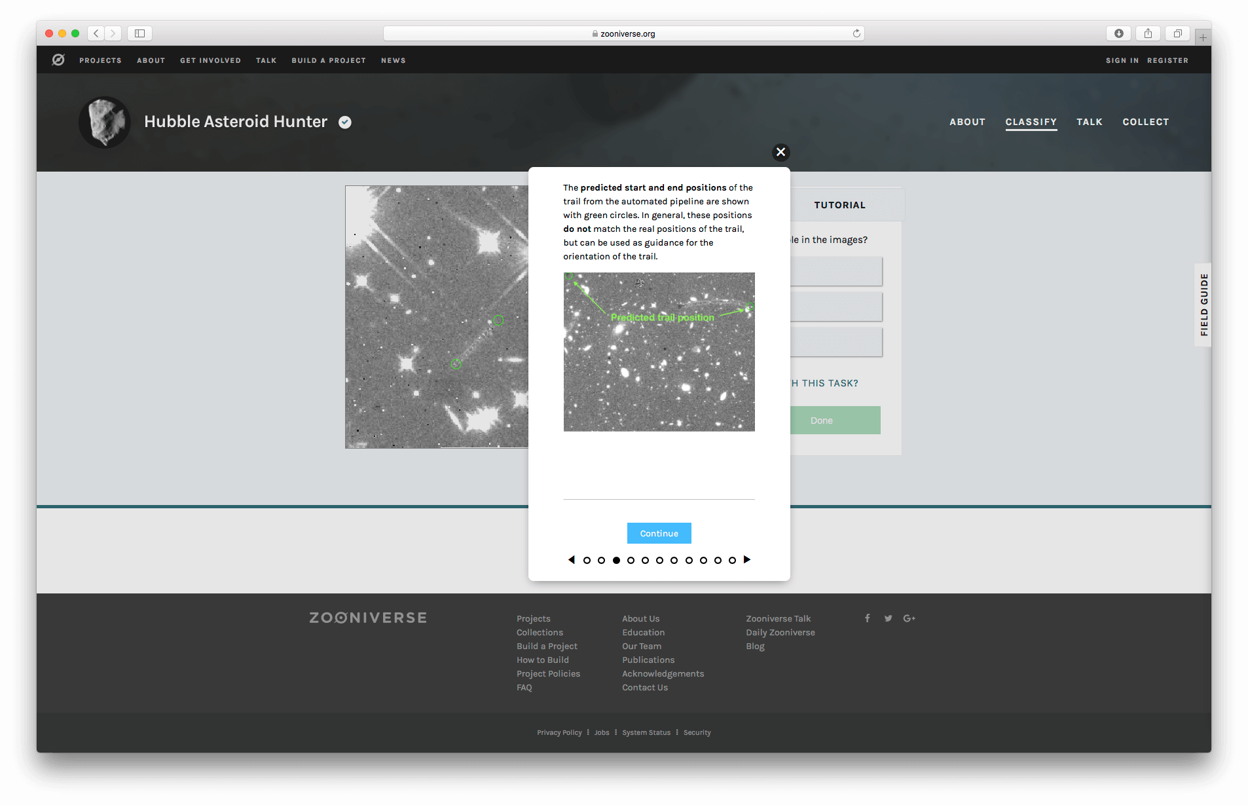The height and width of the screenshot is (805, 1248).
Task: Open the Google Plus icon in footer
Action: [x=909, y=618]
